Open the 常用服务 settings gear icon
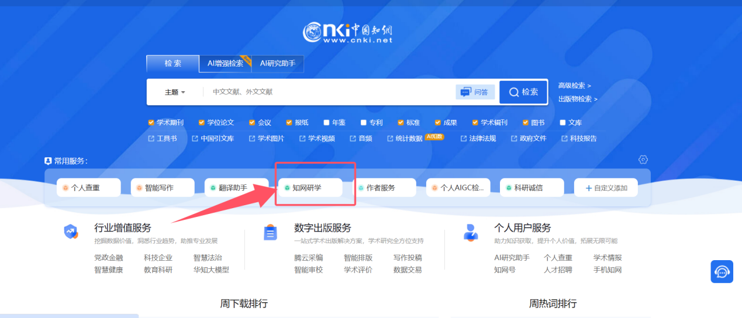This screenshot has width=742, height=318. coord(643,160)
